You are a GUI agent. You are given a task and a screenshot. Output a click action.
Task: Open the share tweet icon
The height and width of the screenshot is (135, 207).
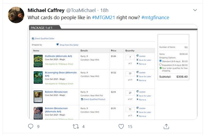(166, 126)
